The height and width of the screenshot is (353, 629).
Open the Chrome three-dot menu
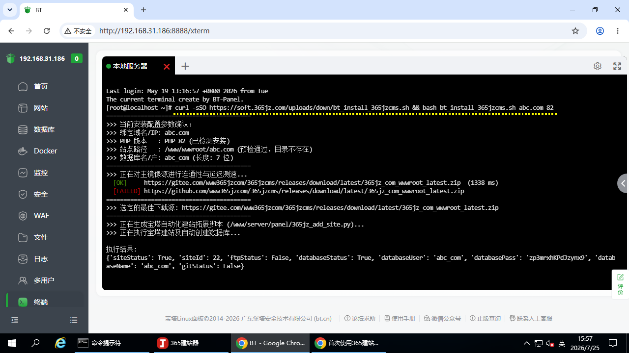pyautogui.click(x=618, y=31)
